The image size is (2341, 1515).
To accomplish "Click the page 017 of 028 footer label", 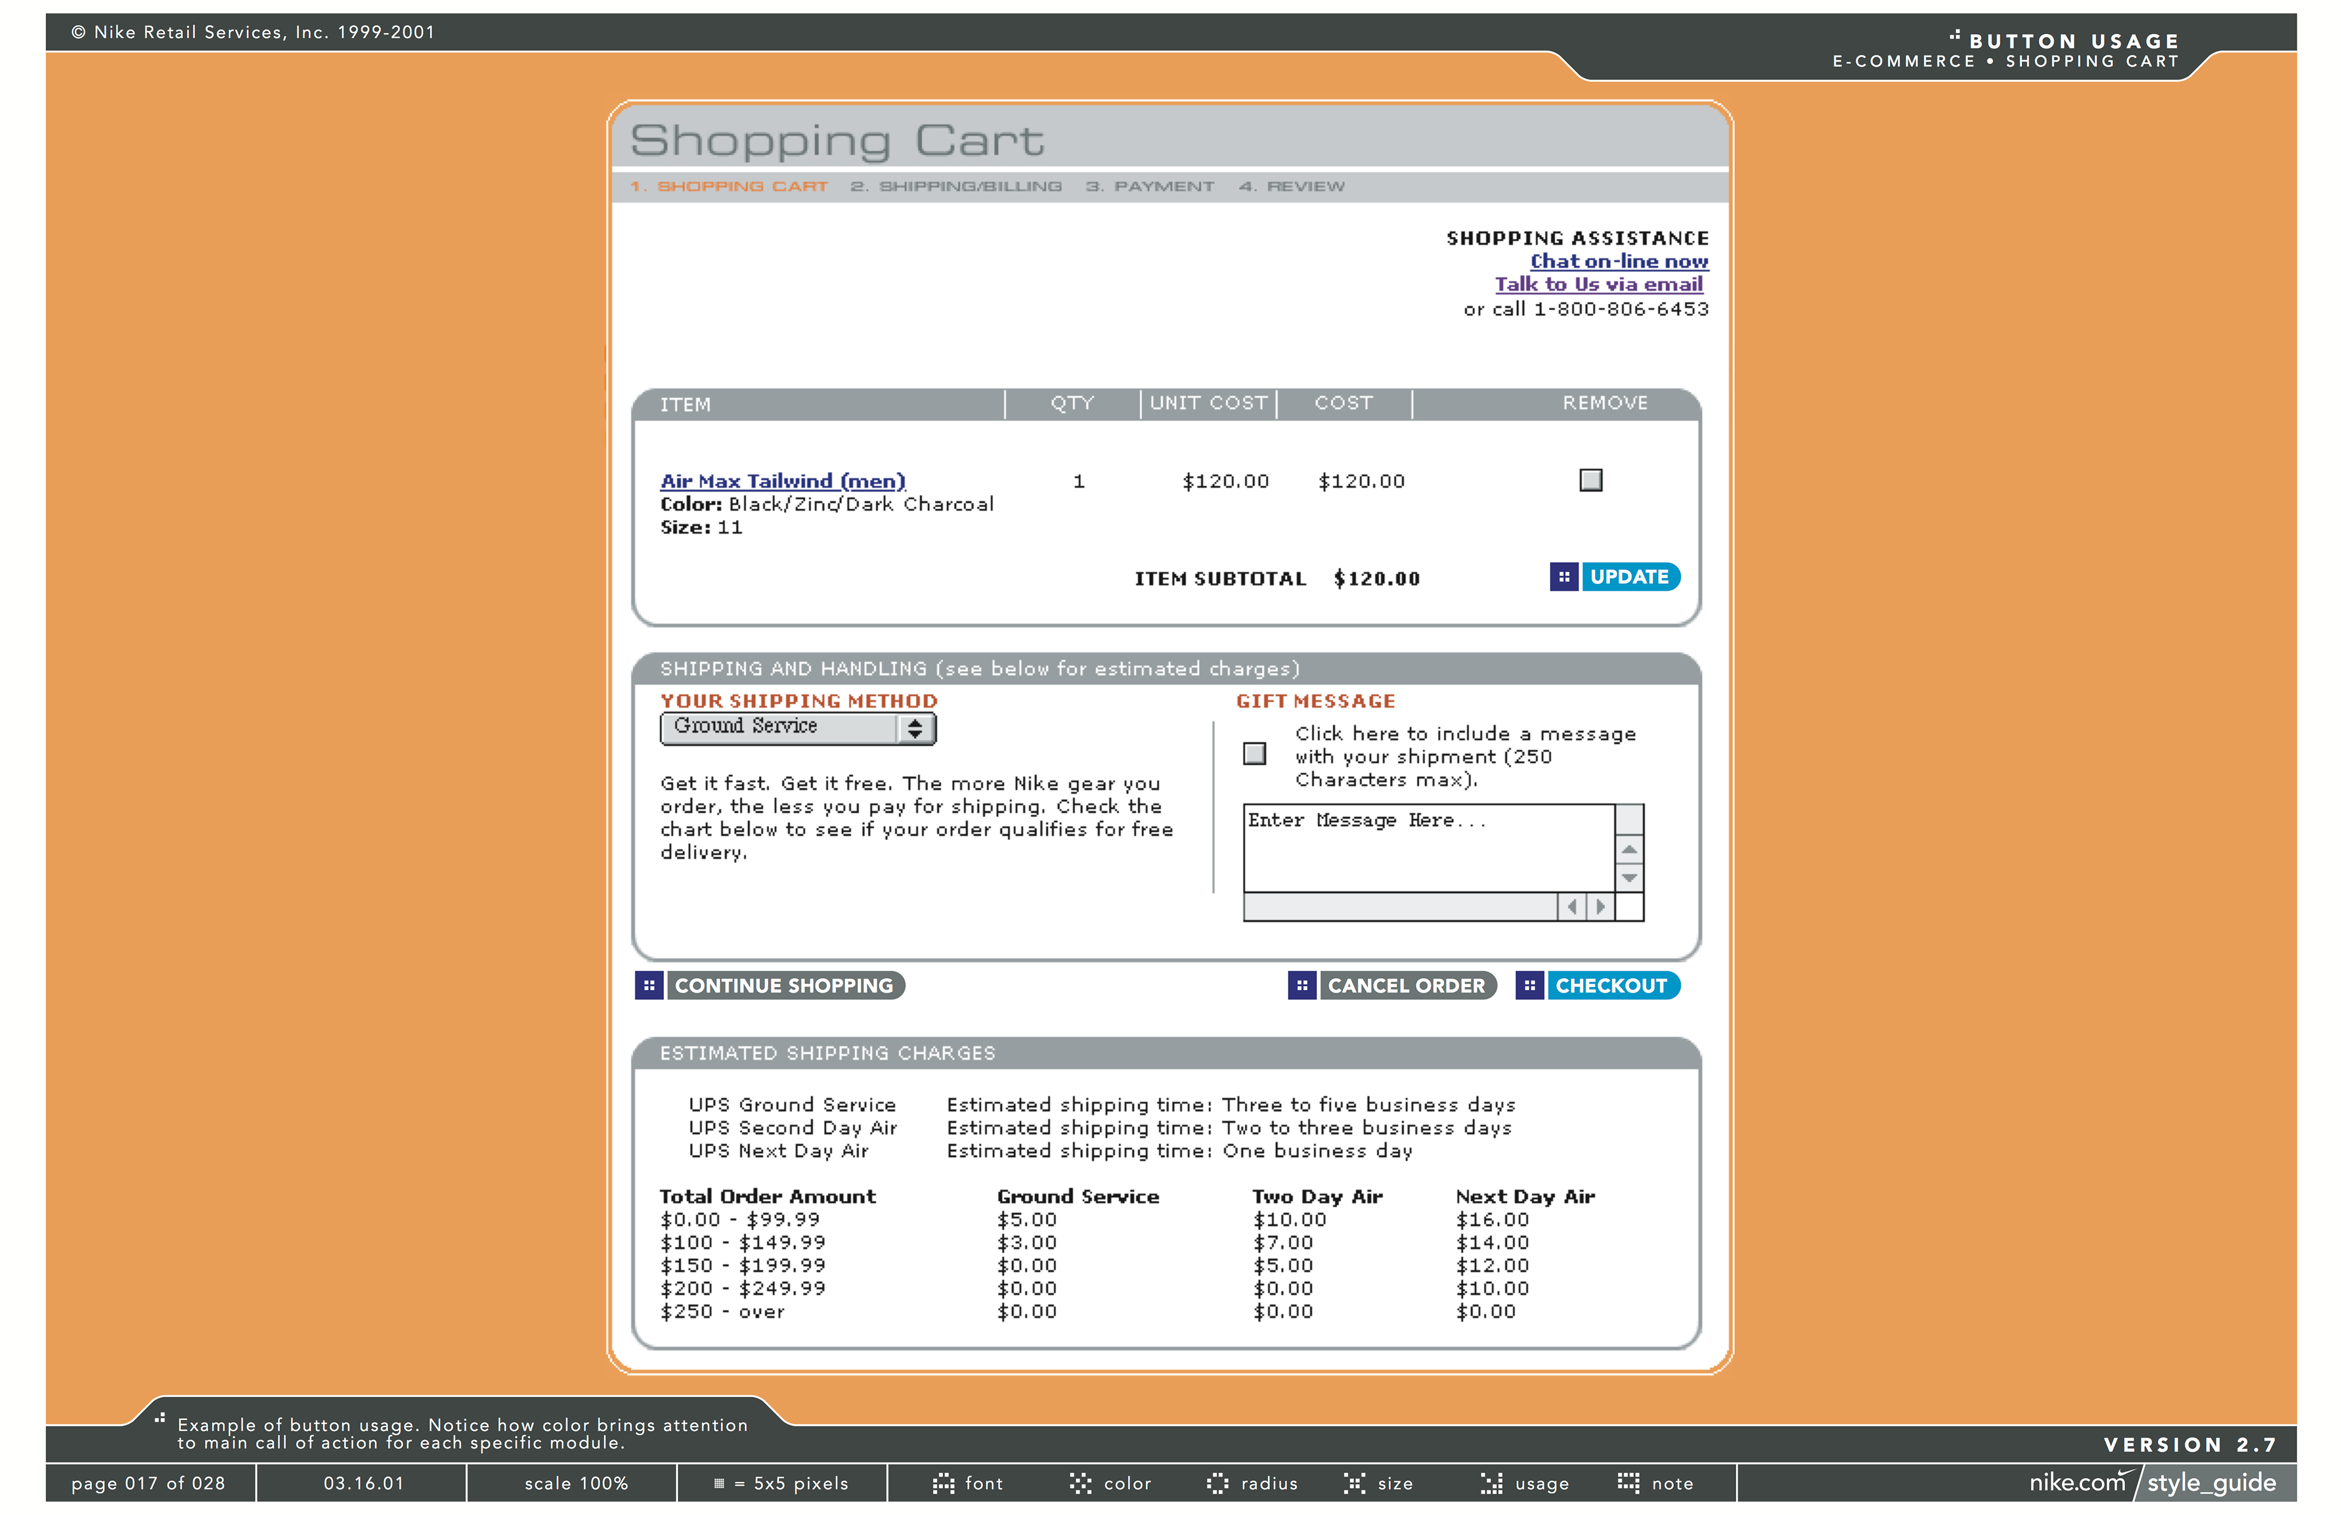I will click(x=149, y=1483).
